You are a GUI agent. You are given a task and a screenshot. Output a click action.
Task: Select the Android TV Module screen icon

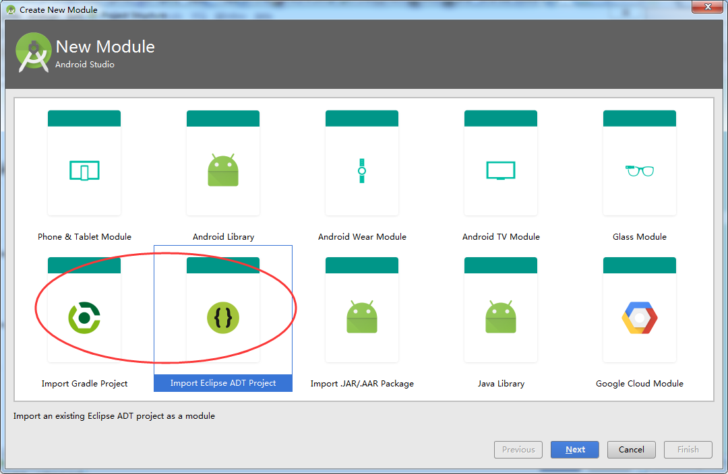500,170
